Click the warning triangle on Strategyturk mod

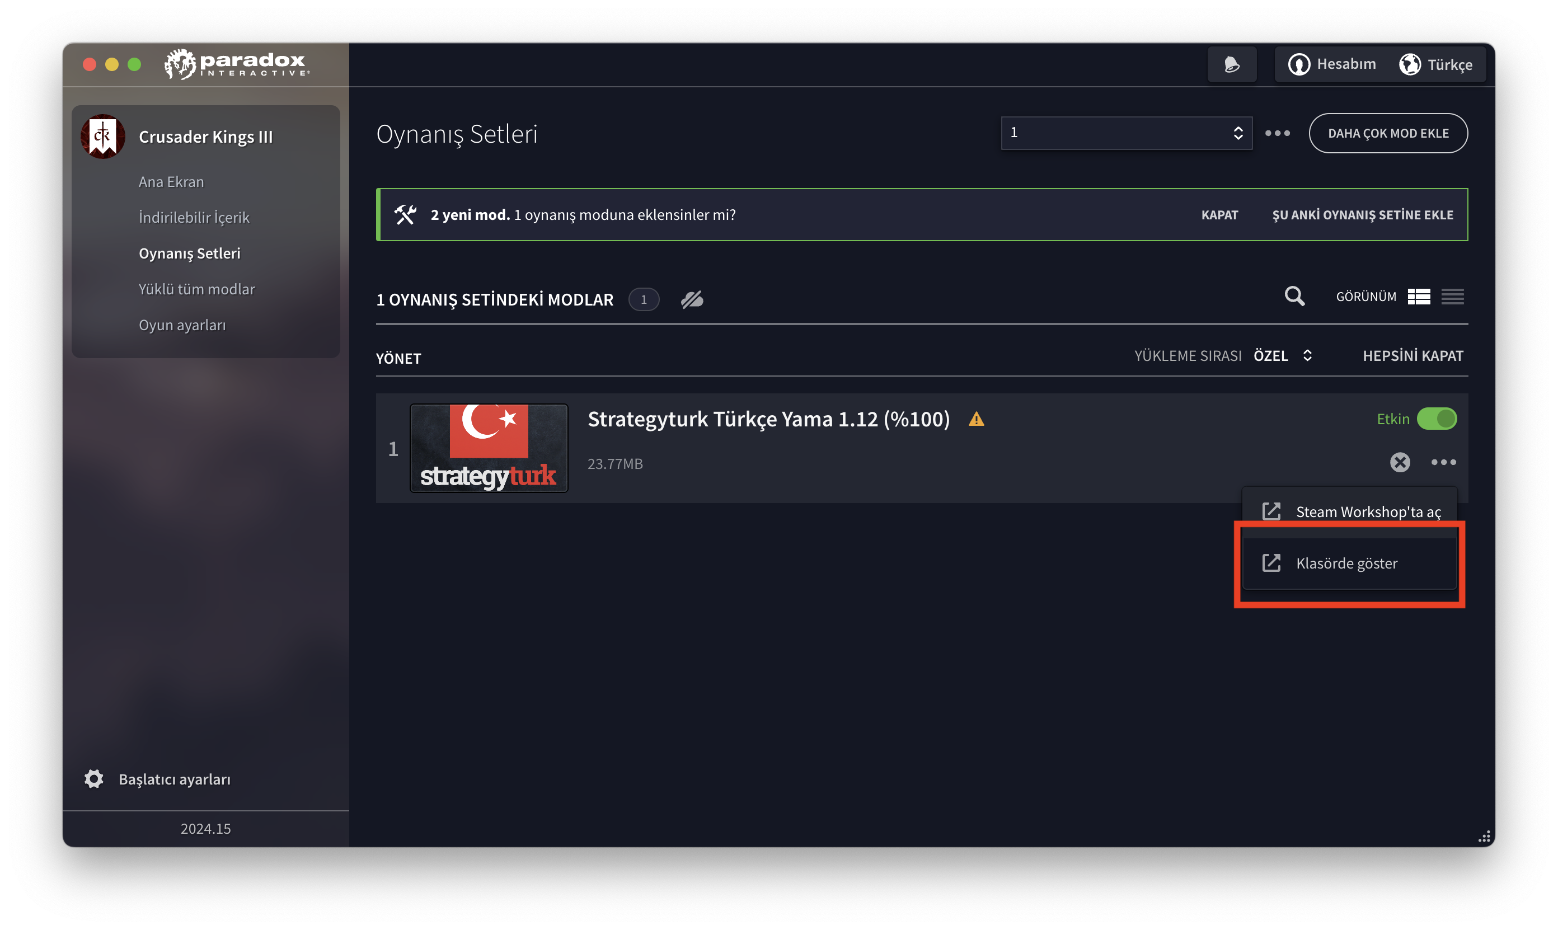[x=976, y=419]
